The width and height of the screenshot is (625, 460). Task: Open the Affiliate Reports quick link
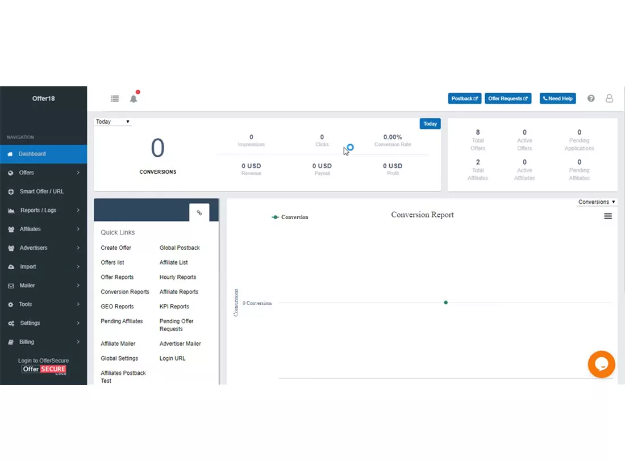(x=179, y=292)
